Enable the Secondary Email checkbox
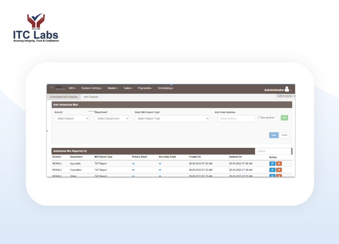Image resolution: width=339 pixels, height=244 pixels. (x=259, y=118)
